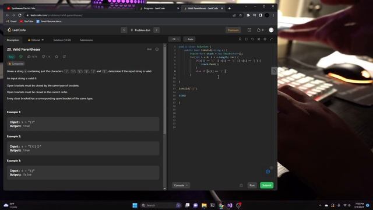
Task: Click the icon left of Run
Action: pos(241,185)
